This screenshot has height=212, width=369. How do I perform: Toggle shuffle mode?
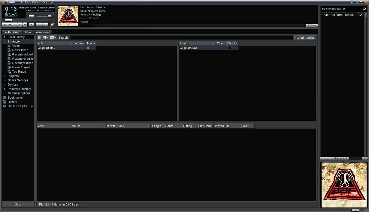(39, 25)
